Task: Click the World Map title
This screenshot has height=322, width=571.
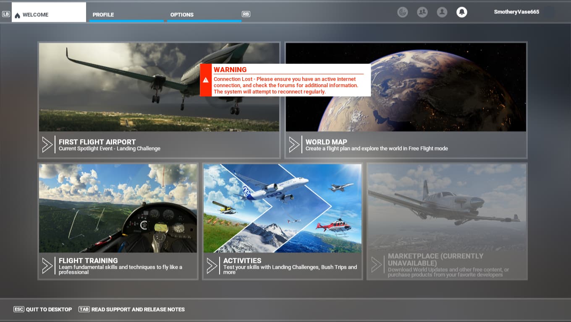Action: pyautogui.click(x=326, y=142)
